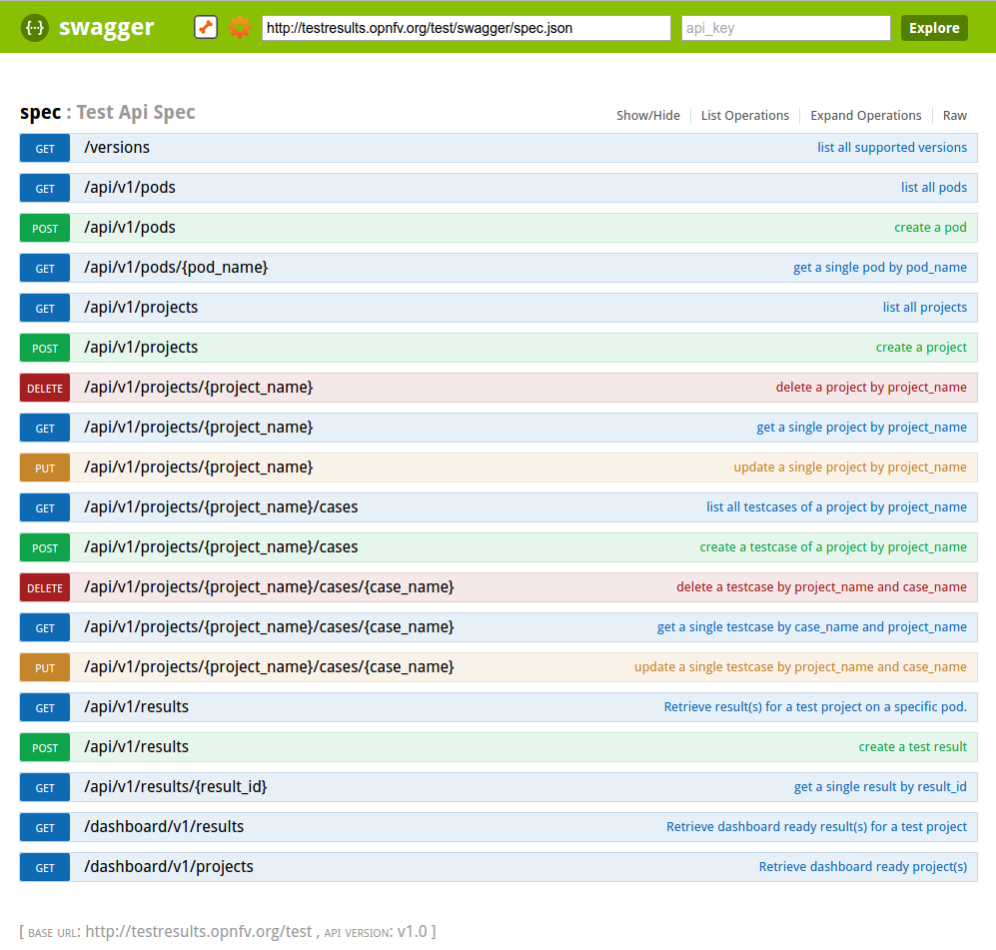The height and width of the screenshot is (950, 996).
Task: Open the 'spec' resource heading link
Action: (40, 113)
